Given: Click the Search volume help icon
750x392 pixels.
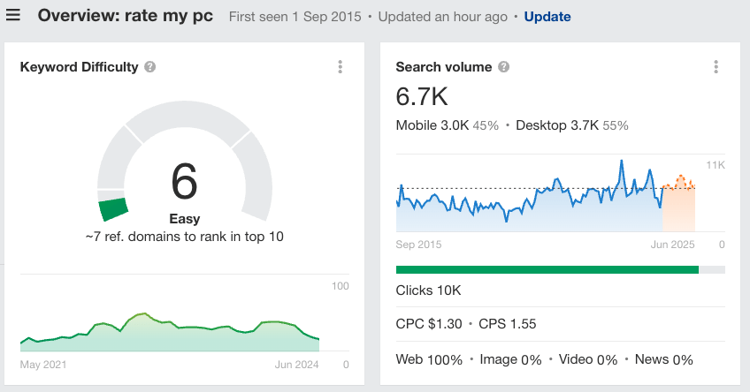Looking at the screenshot, I should point(503,67).
